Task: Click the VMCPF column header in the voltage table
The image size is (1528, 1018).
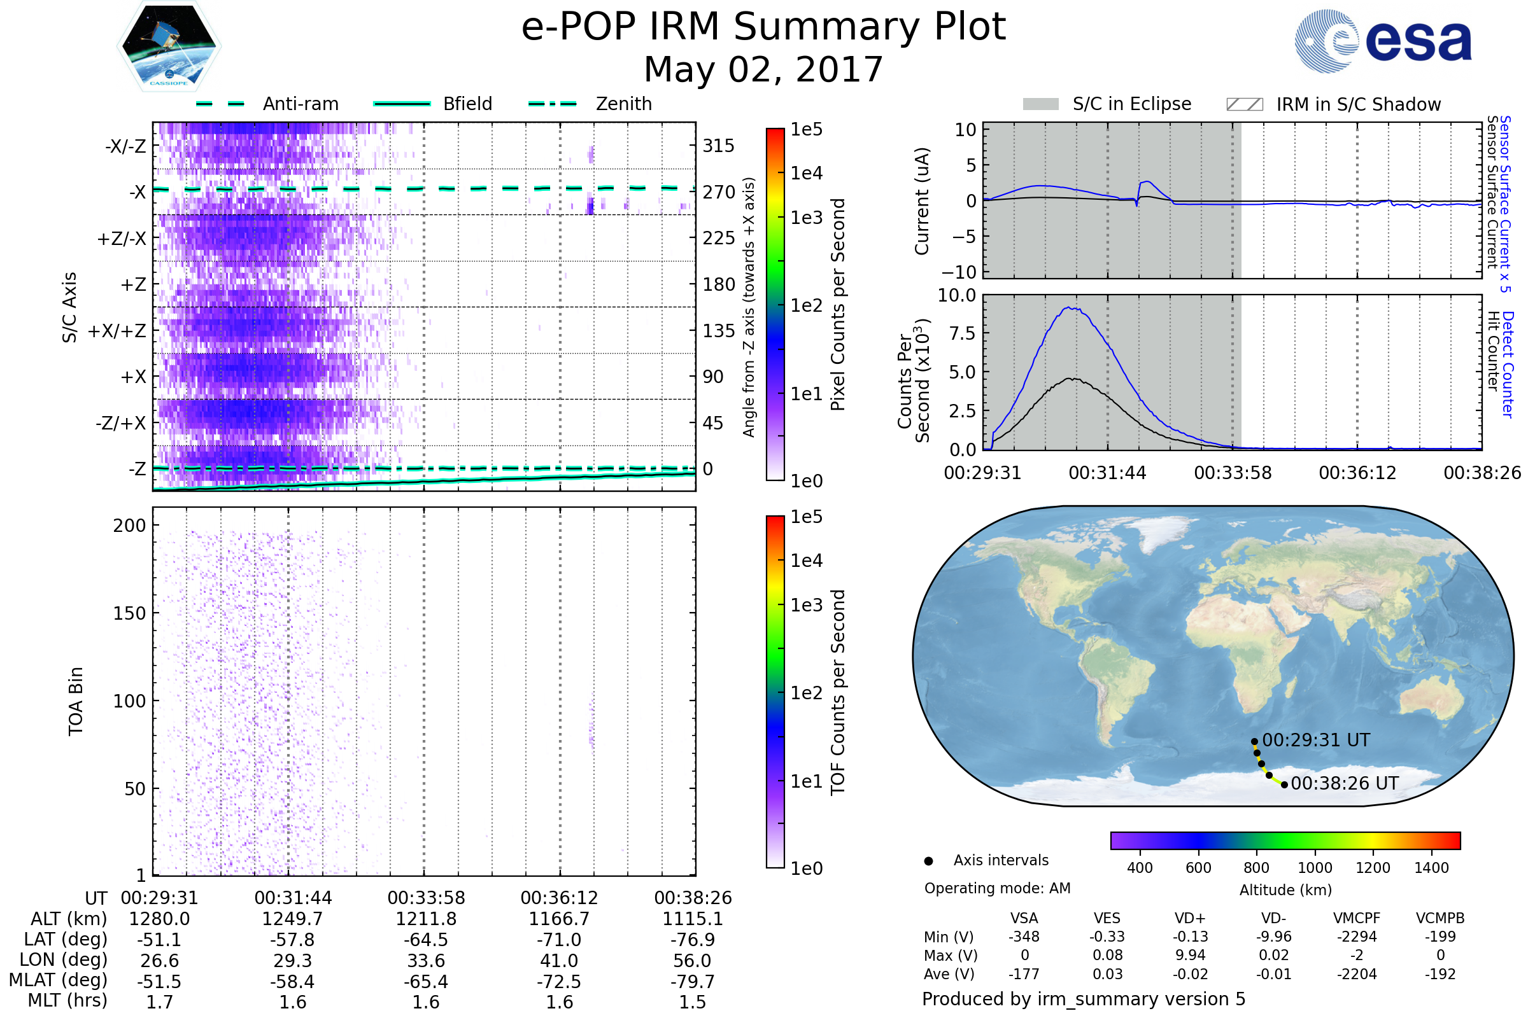Action: (1356, 918)
